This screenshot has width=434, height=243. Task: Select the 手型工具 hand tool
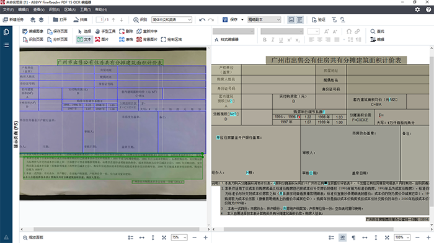click(x=105, y=31)
